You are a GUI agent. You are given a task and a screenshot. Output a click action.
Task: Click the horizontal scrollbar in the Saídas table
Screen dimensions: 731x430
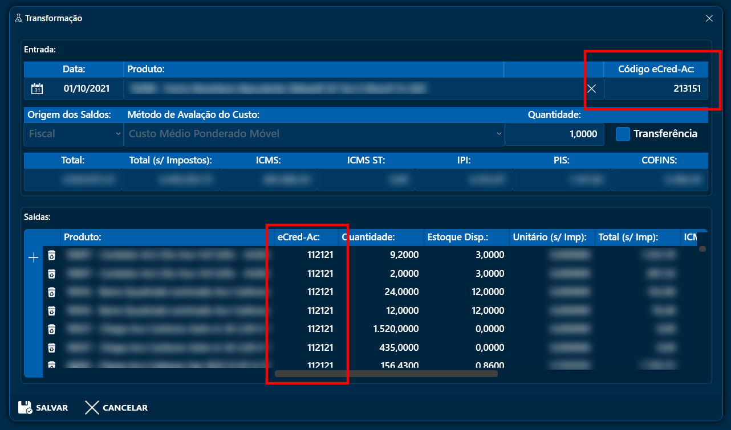386,374
